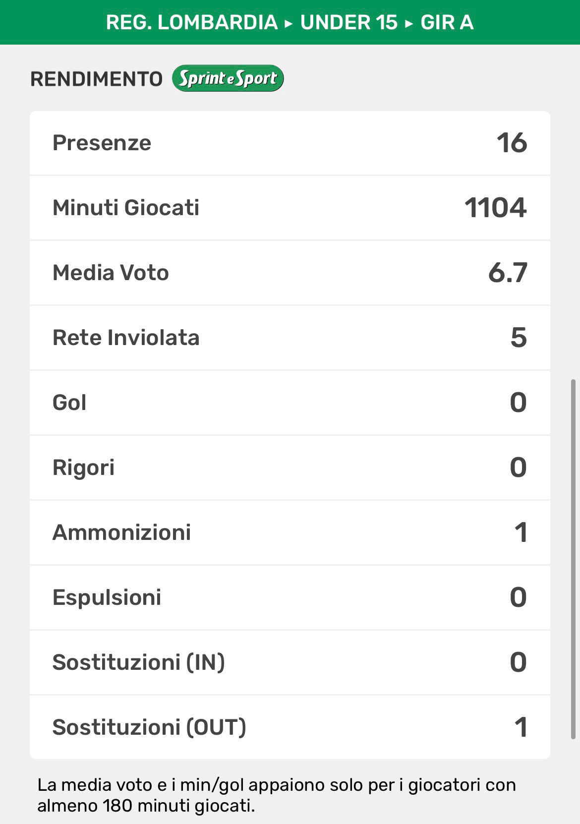580x824 pixels.
Task: Click the Gol statistic row
Action: pos(290,403)
